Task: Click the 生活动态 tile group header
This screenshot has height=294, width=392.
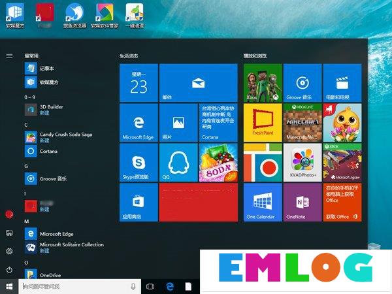Action: click(x=129, y=56)
